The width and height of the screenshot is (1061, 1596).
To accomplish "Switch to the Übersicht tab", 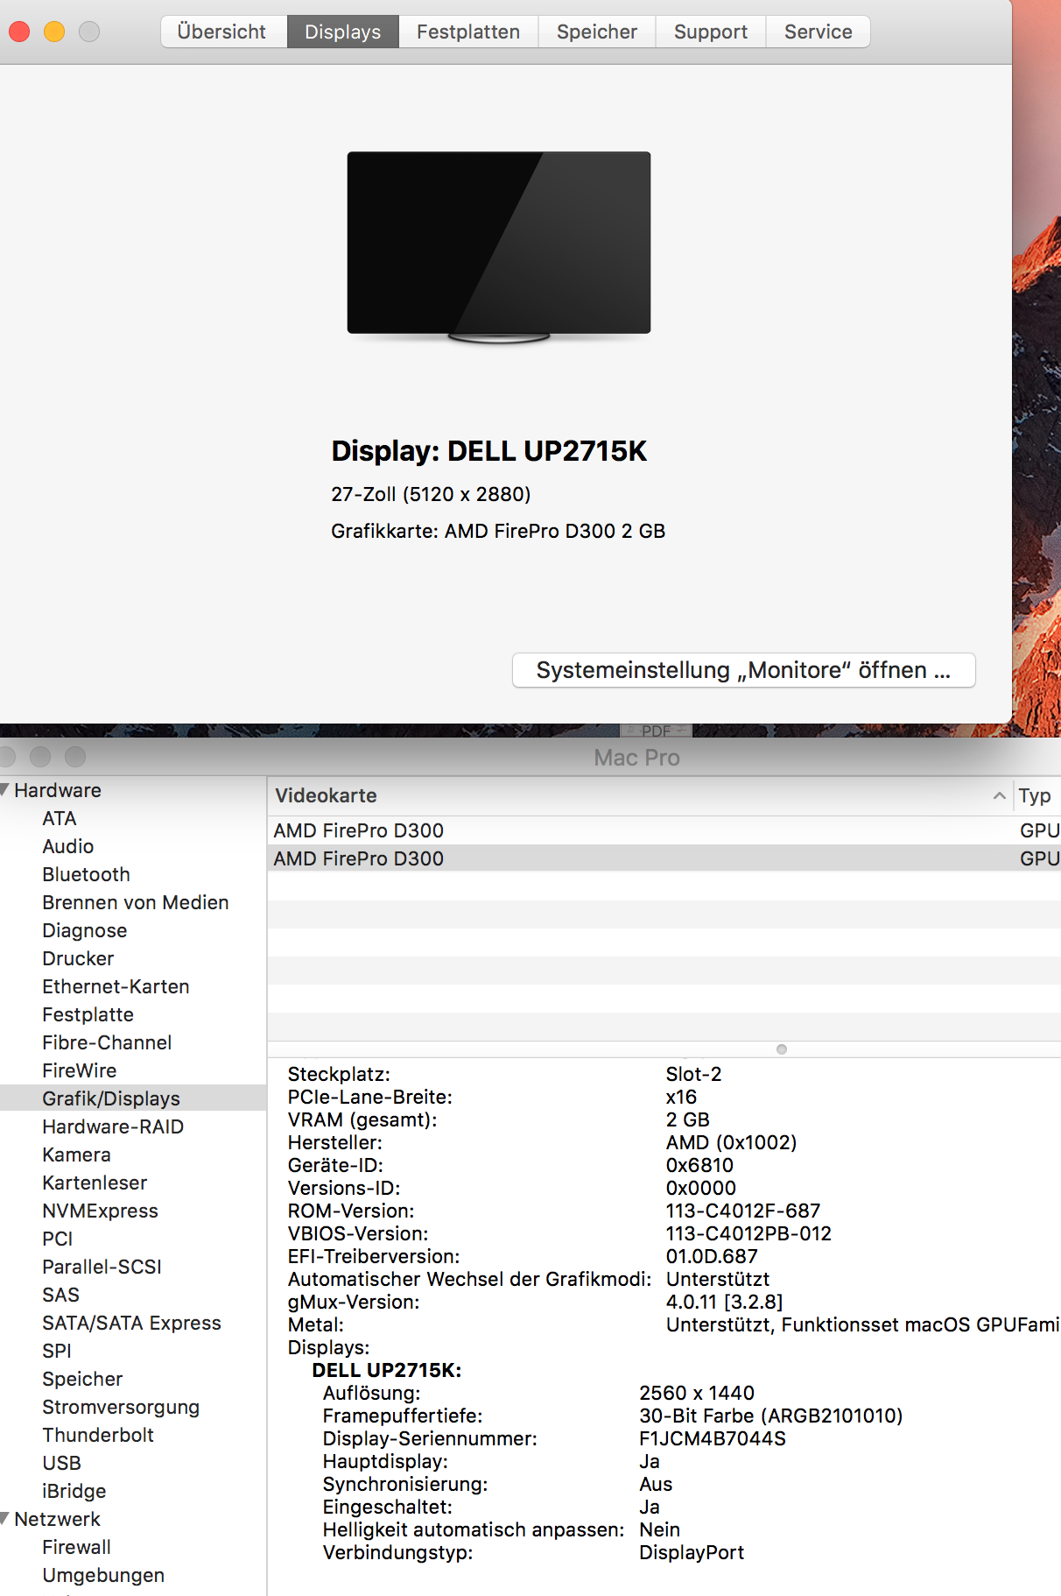I will (x=223, y=32).
